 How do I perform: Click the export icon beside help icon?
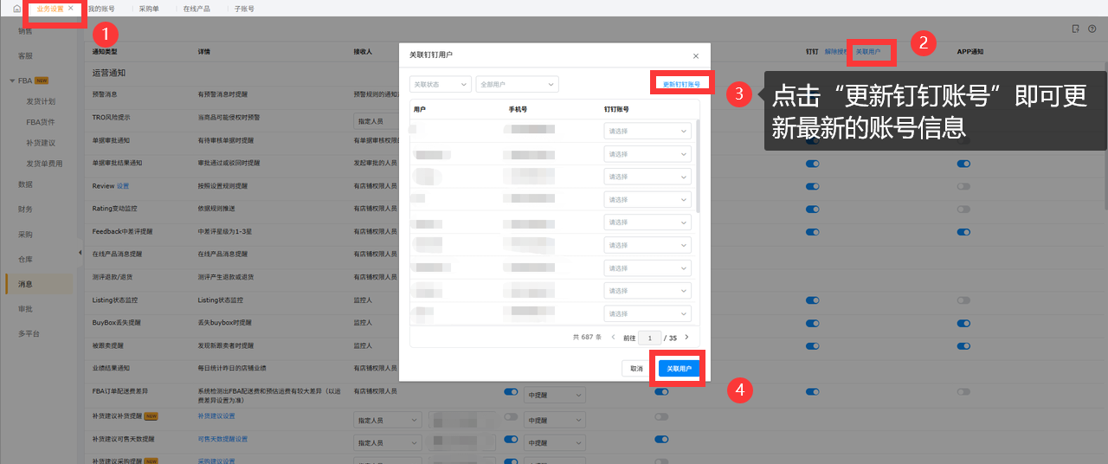1075,29
